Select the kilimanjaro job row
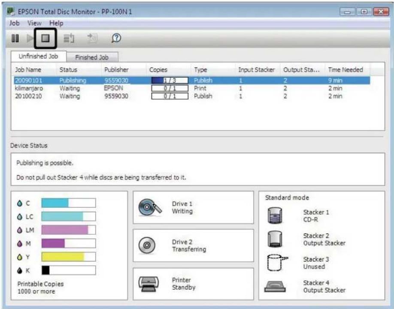The width and height of the screenshot is (394, 309). 192,88
